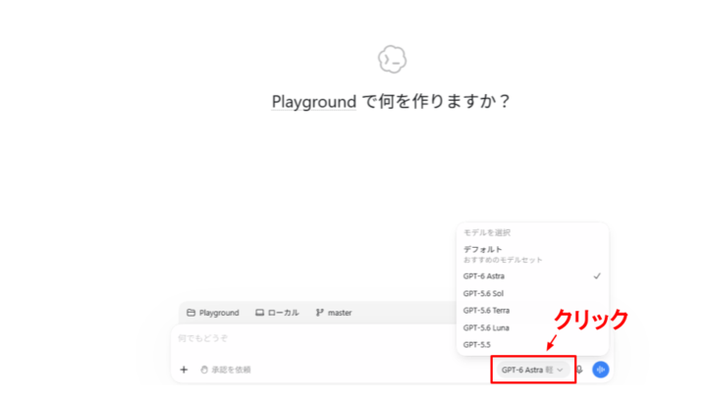The height and width of the screenshot is (397, 707).
Task: Click the blue voice mode button
Action: [601, 370]
